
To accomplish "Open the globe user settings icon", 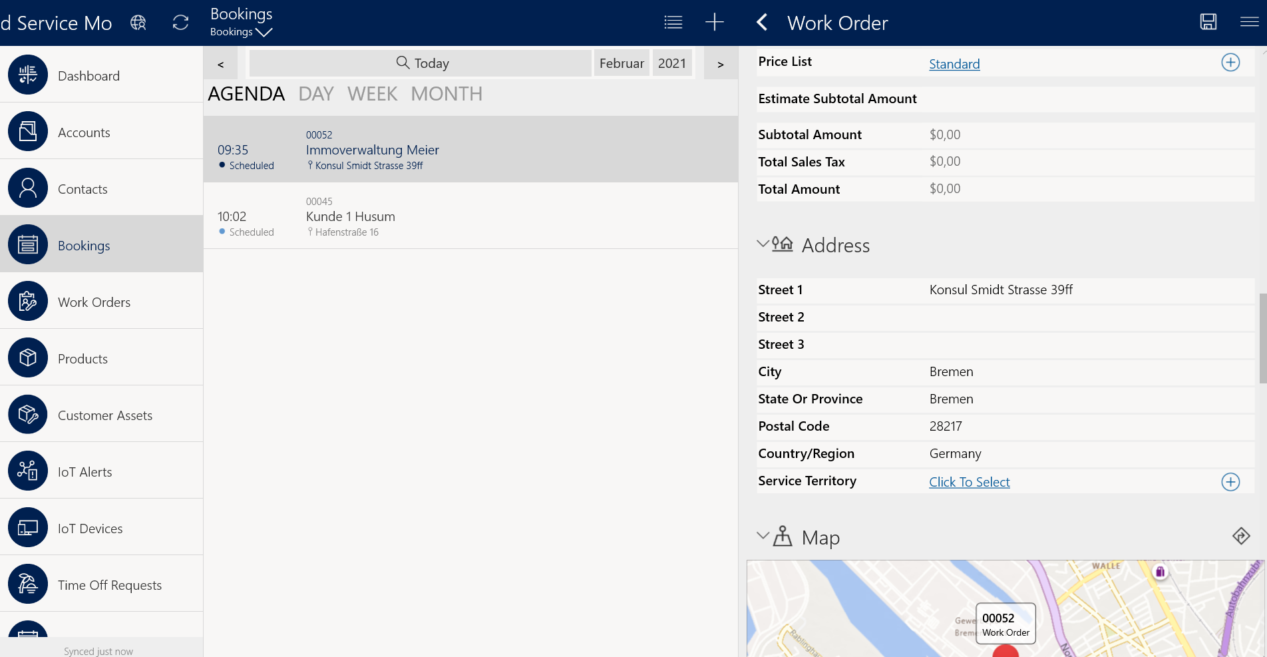I will point(138,23).
